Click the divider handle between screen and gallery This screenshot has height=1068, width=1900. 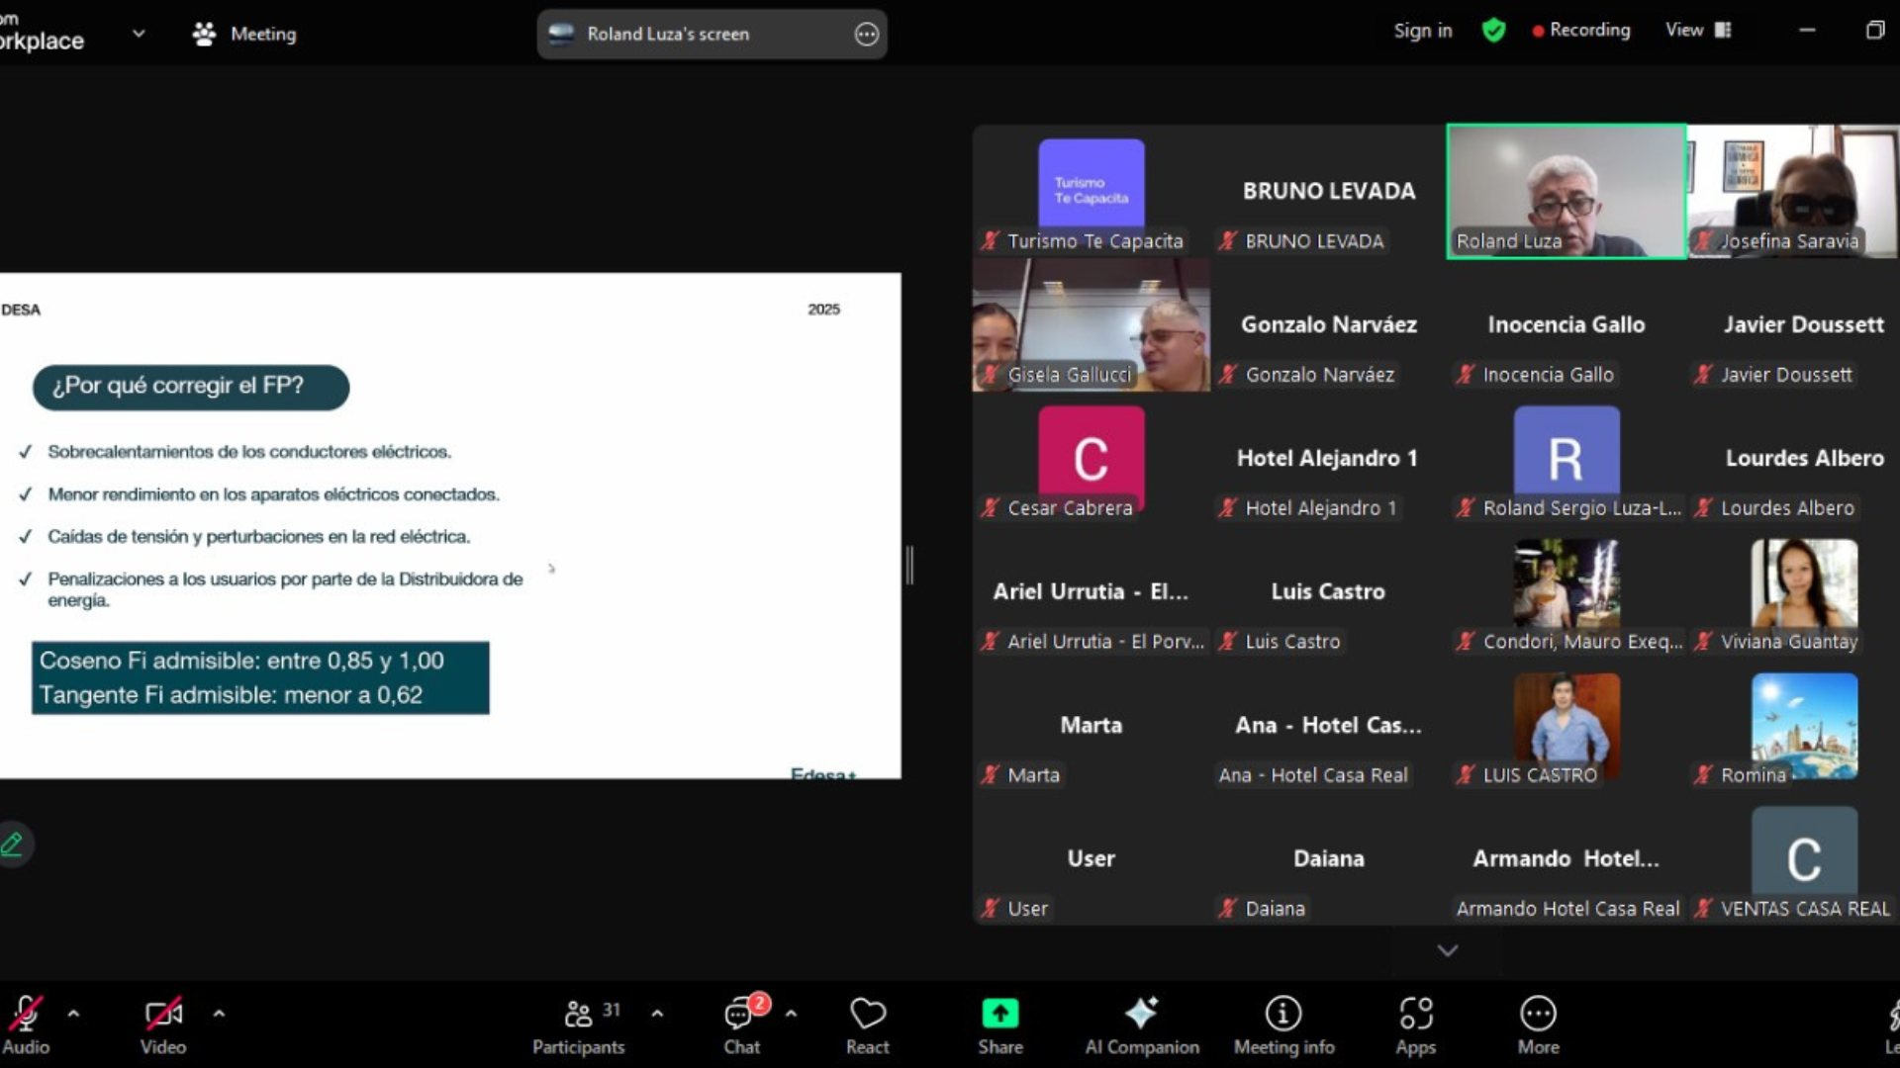909,566
